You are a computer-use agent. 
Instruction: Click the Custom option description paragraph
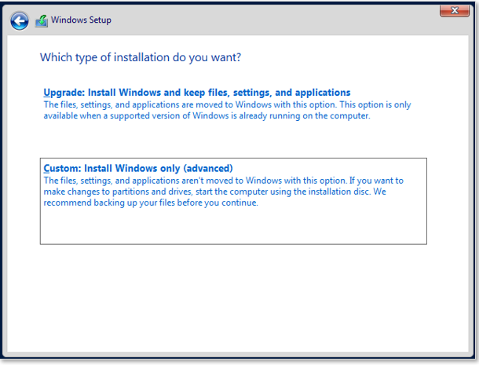pyautogui.click(x=223, y=192)
